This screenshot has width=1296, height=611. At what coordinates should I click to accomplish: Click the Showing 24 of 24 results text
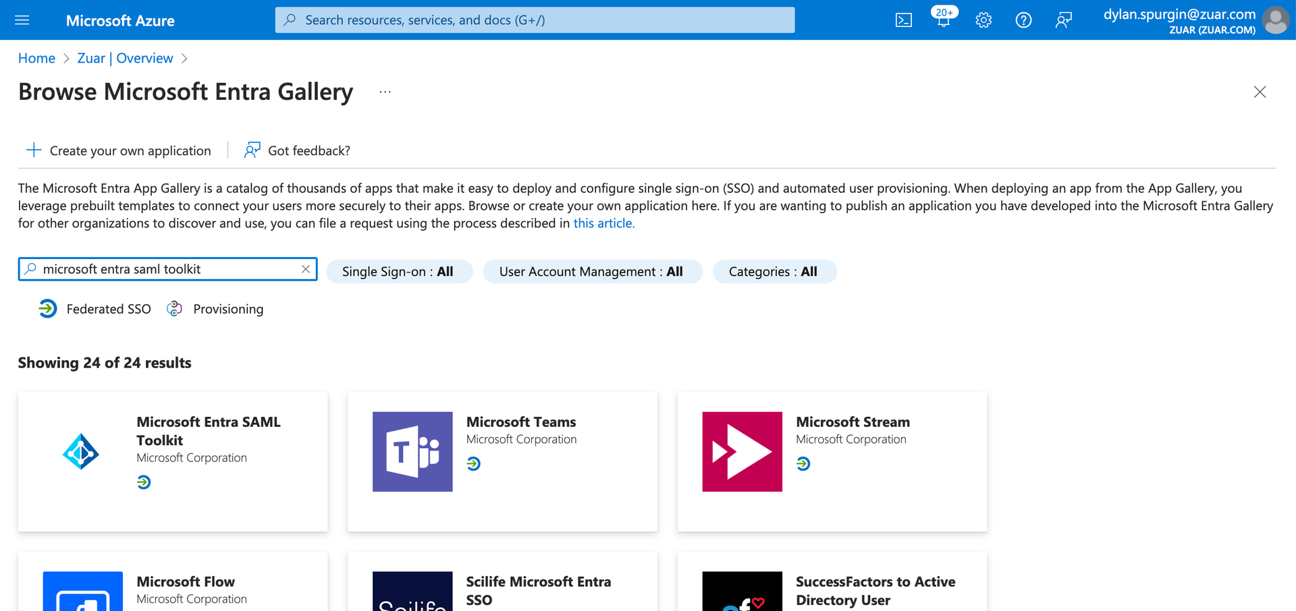[105, 363]
